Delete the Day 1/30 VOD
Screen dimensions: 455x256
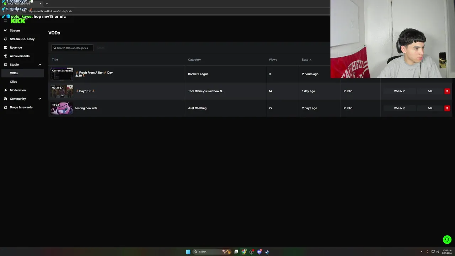point(447,91)
